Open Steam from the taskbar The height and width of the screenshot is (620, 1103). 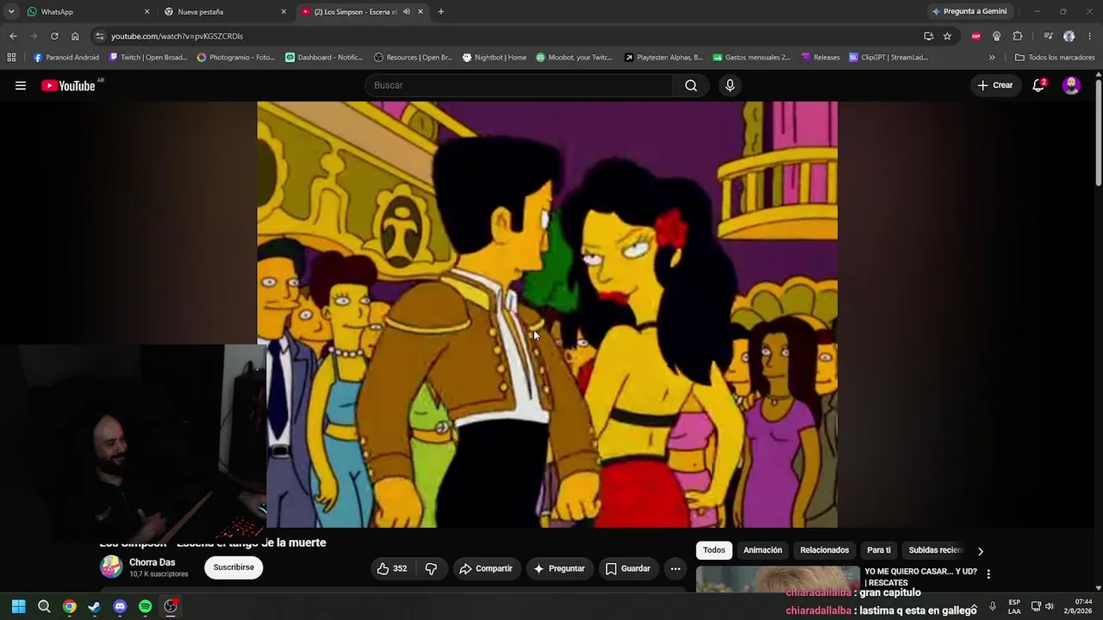94,606
